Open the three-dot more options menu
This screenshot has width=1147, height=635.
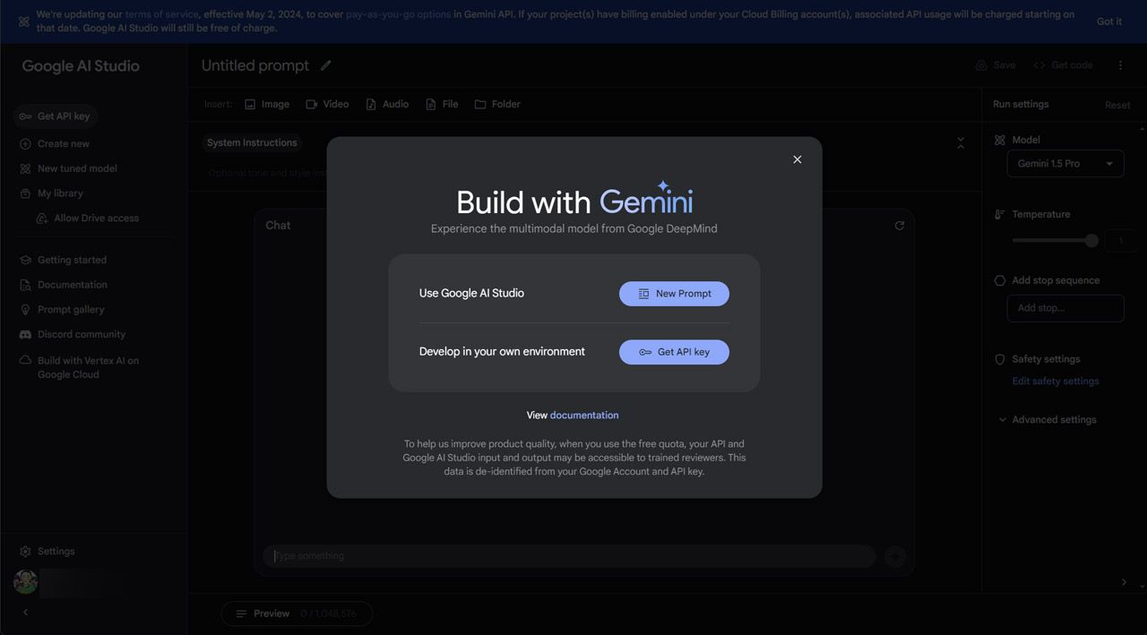pyautogui.click(x=1120, y=65)
